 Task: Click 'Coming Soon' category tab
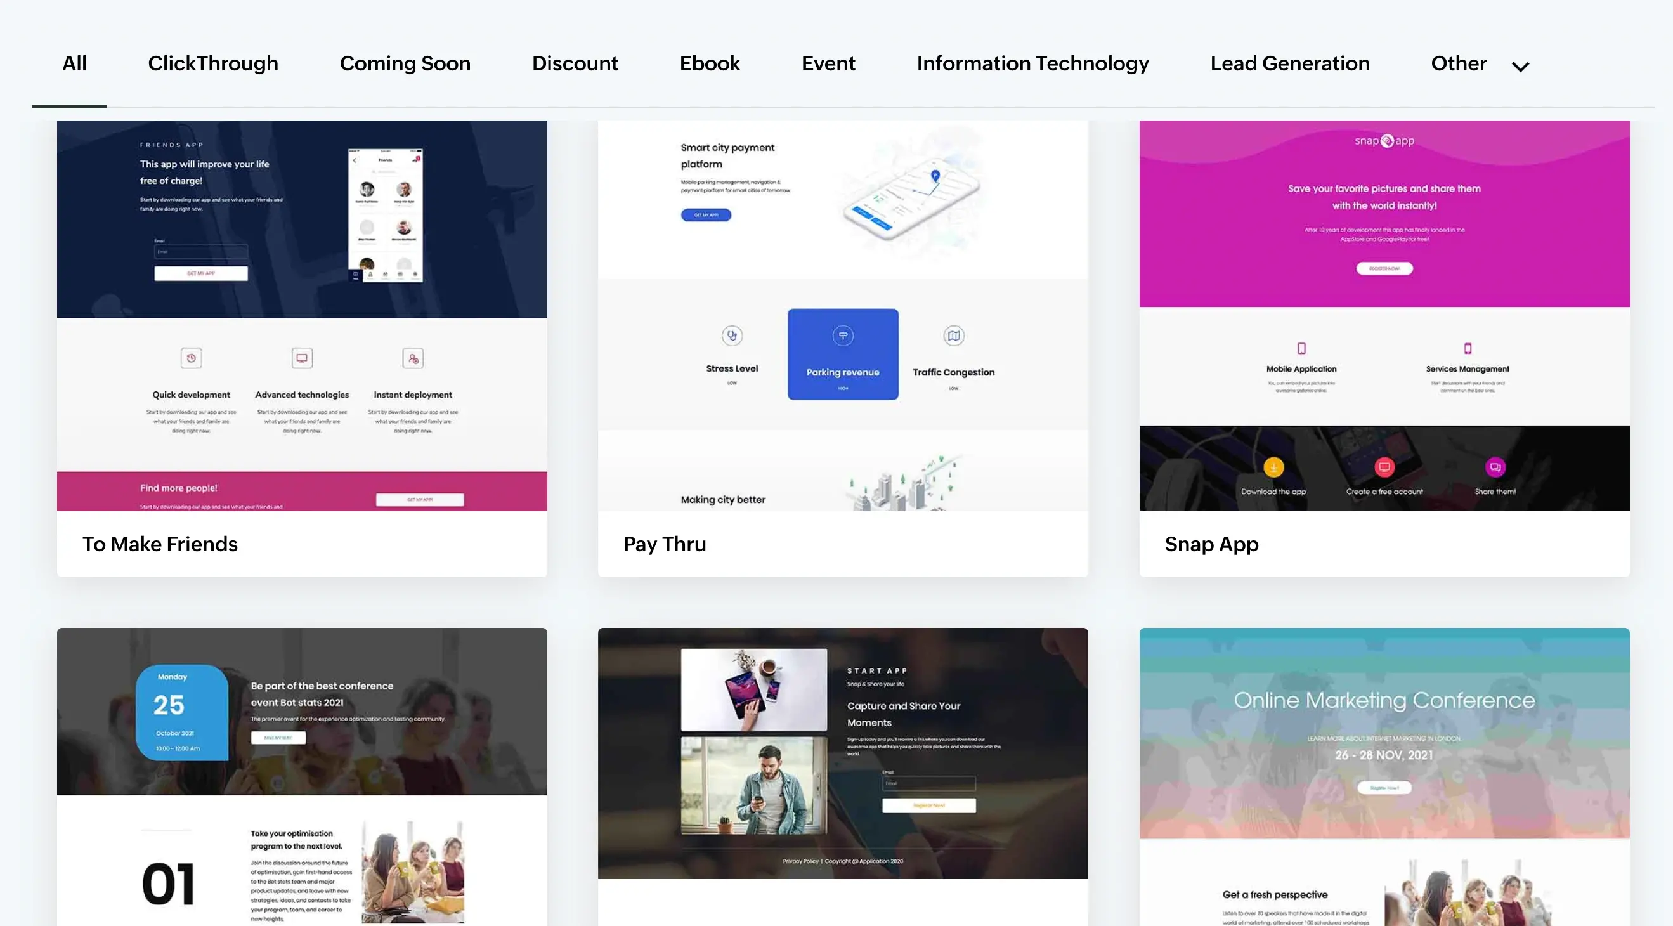tap(406, 64)
